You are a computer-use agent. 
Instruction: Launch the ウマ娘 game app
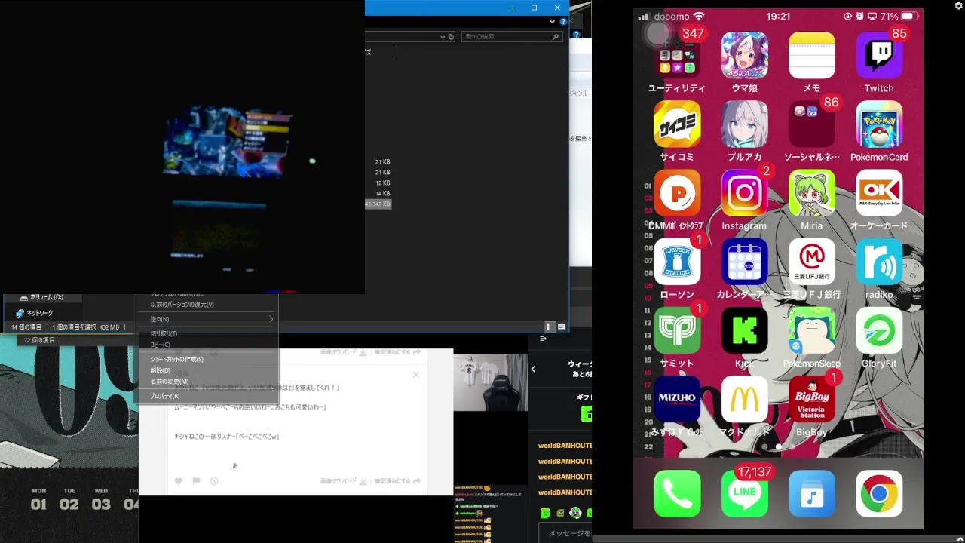[744, 57]
